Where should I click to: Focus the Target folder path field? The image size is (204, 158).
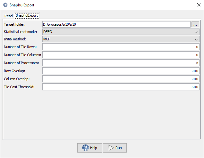pos(116,24)
